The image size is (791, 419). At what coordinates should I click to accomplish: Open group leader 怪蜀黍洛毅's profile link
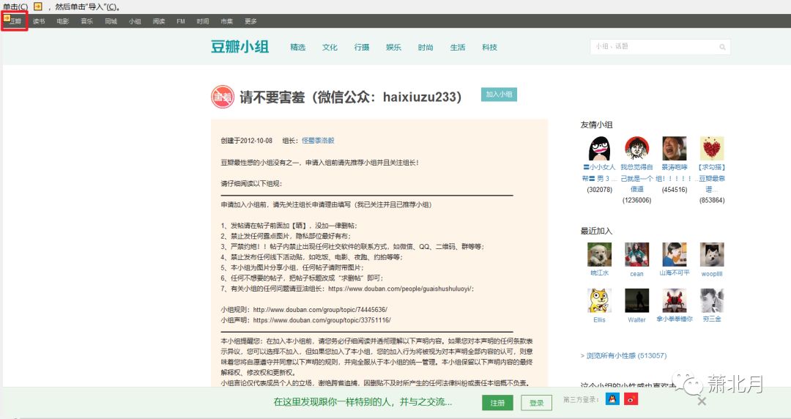318,141
